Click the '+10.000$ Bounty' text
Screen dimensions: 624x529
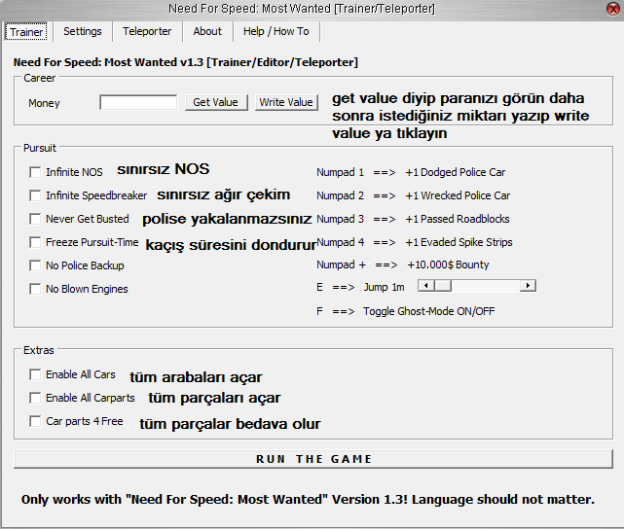pos(448,265)
